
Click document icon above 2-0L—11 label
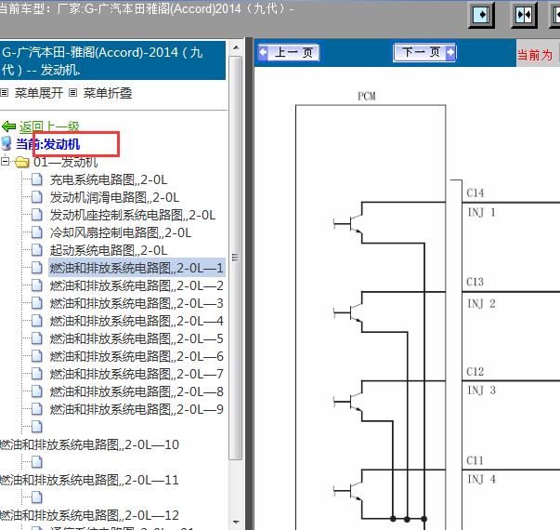[x=37, y=462]
